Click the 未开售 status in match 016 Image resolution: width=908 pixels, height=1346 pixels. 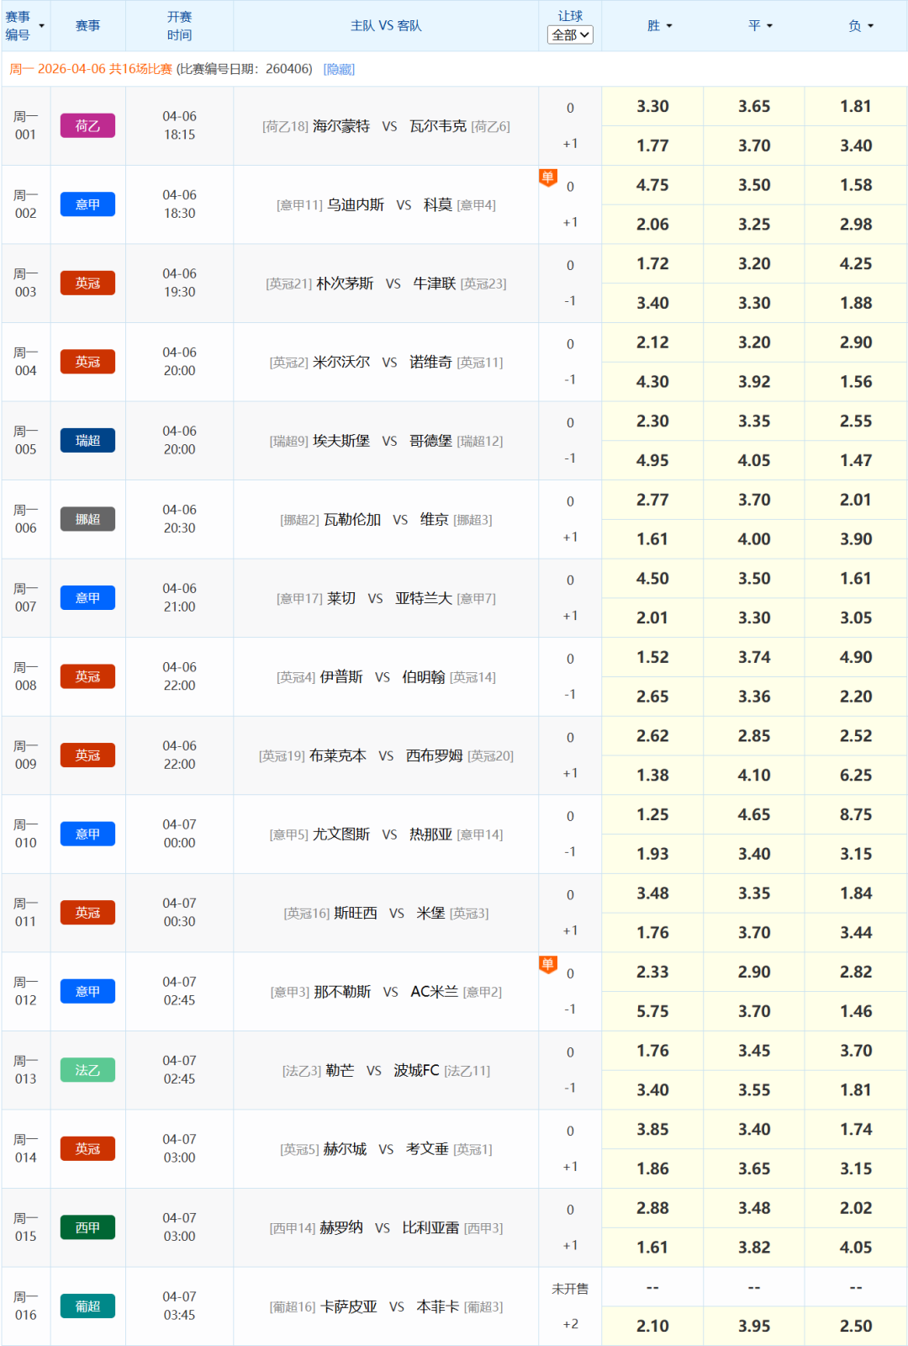(570, 1289)
